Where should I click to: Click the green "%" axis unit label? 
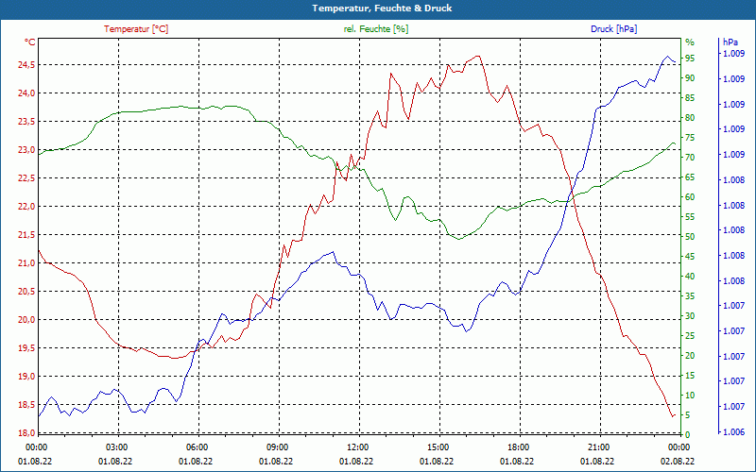tap(690, 42)
